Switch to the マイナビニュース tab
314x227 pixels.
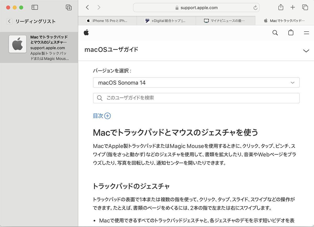tap(225, 21)
